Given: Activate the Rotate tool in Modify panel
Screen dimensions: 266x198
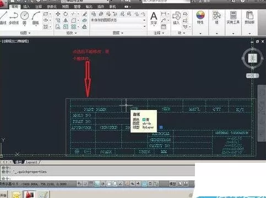Looking at the screenshot, I should 66,14.
